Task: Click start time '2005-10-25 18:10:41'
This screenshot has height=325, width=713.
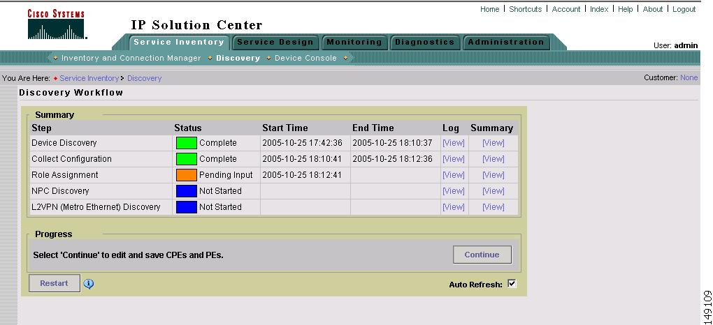Action: [302, 159]
